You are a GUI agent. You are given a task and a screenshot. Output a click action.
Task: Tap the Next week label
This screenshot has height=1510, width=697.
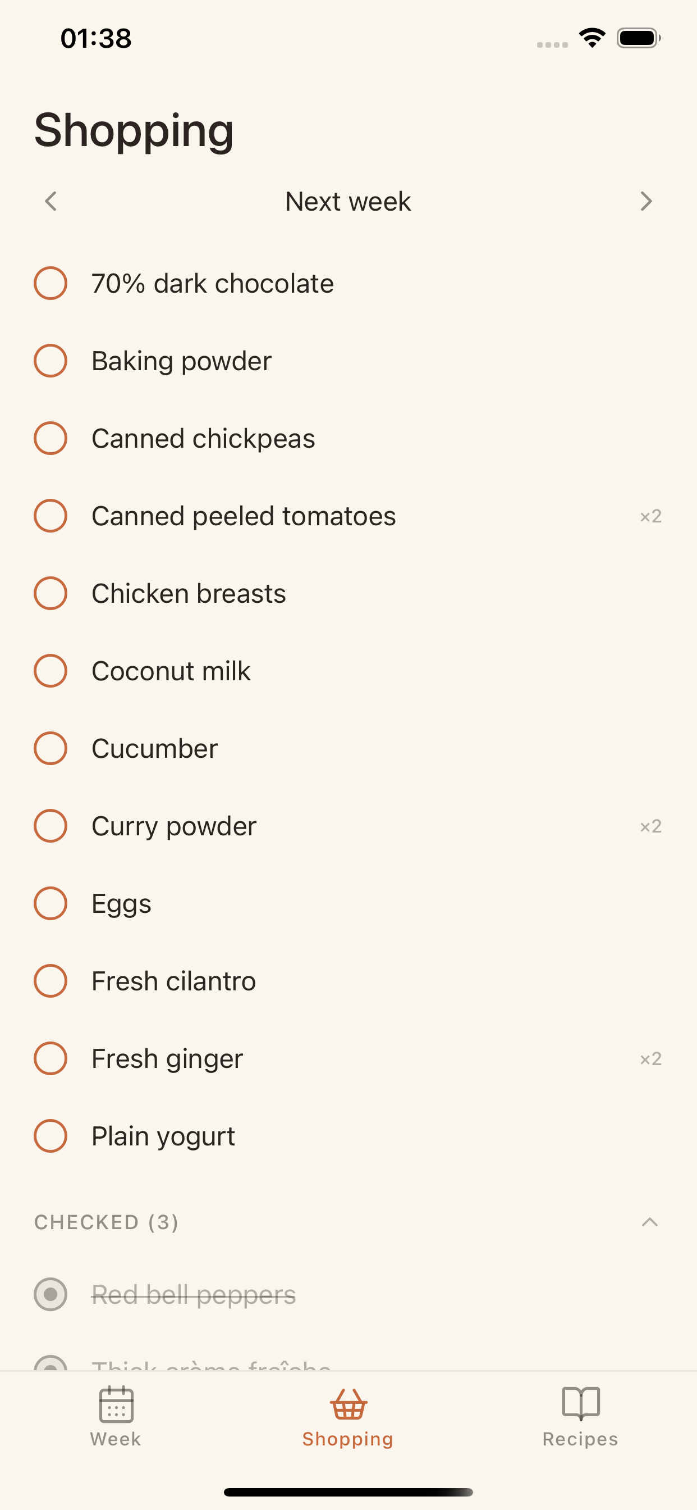348,201
